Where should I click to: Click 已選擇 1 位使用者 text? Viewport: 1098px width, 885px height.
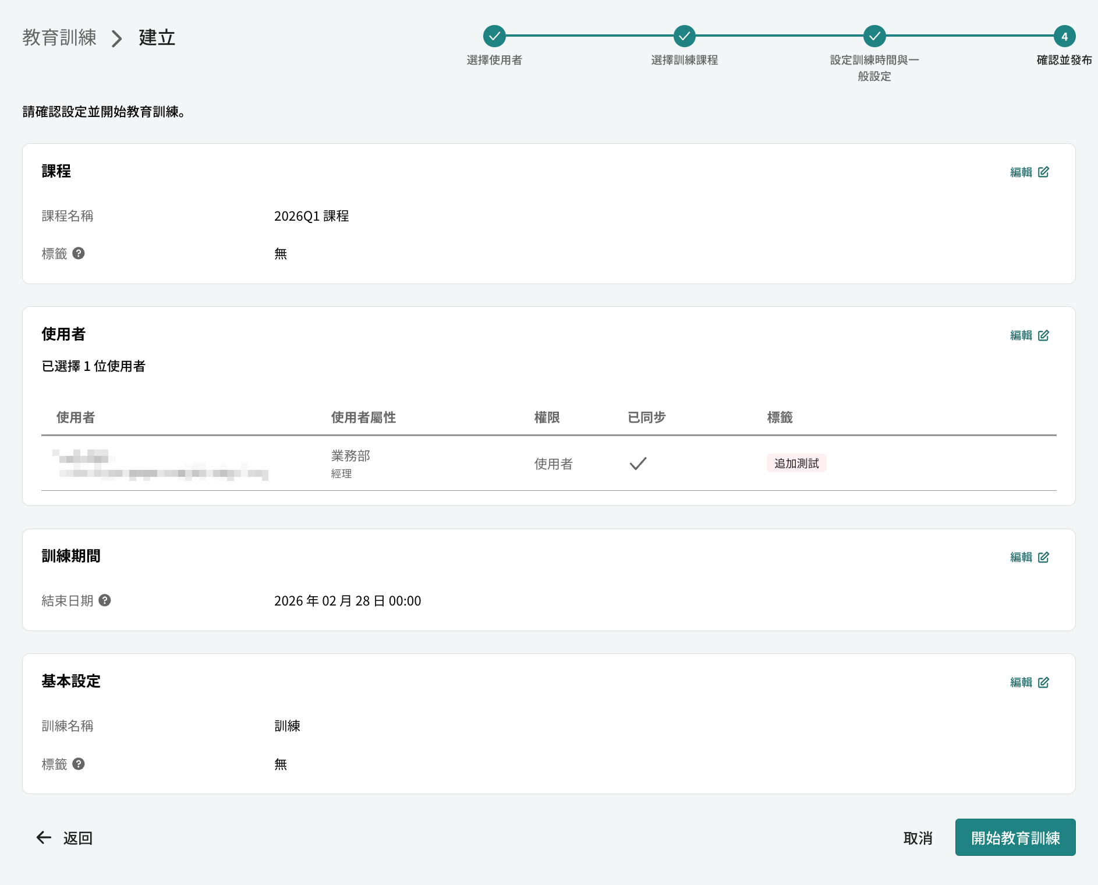(93, 366)
